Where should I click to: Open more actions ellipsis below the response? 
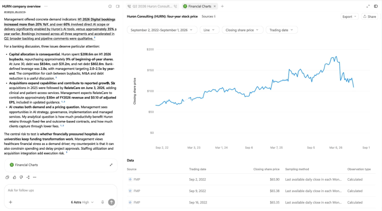(x=35, y=177)
